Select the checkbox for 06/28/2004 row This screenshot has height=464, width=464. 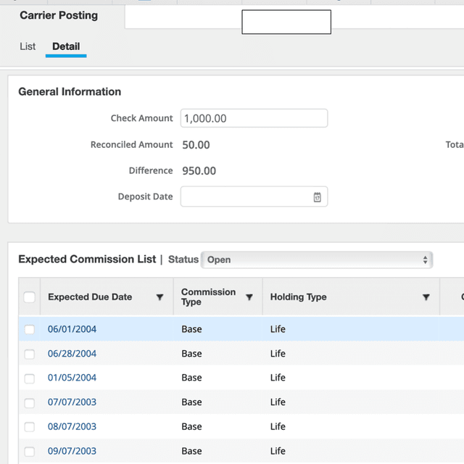point(30,355)
